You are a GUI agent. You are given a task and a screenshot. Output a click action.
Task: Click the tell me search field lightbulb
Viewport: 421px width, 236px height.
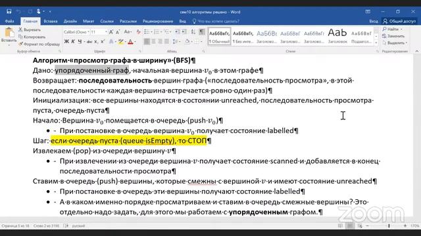[194, 21]
